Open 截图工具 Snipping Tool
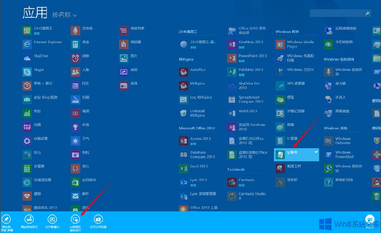The width and height of the screenshot is (381, 233). coord(289,168)
